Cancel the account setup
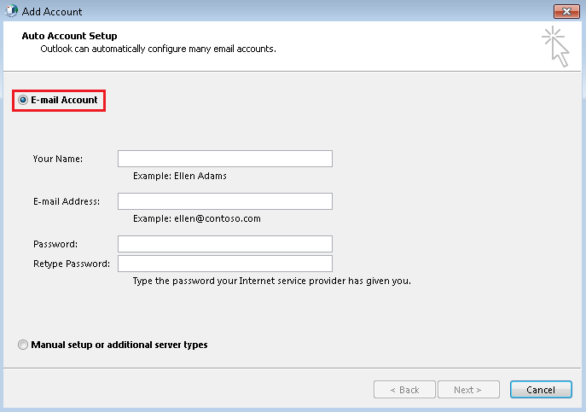The image size is (586, 412). pos(541,390)
